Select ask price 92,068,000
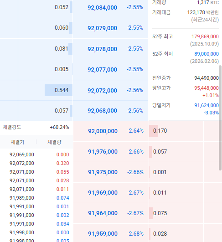The image size is (222, 242). tap(102, 110)
